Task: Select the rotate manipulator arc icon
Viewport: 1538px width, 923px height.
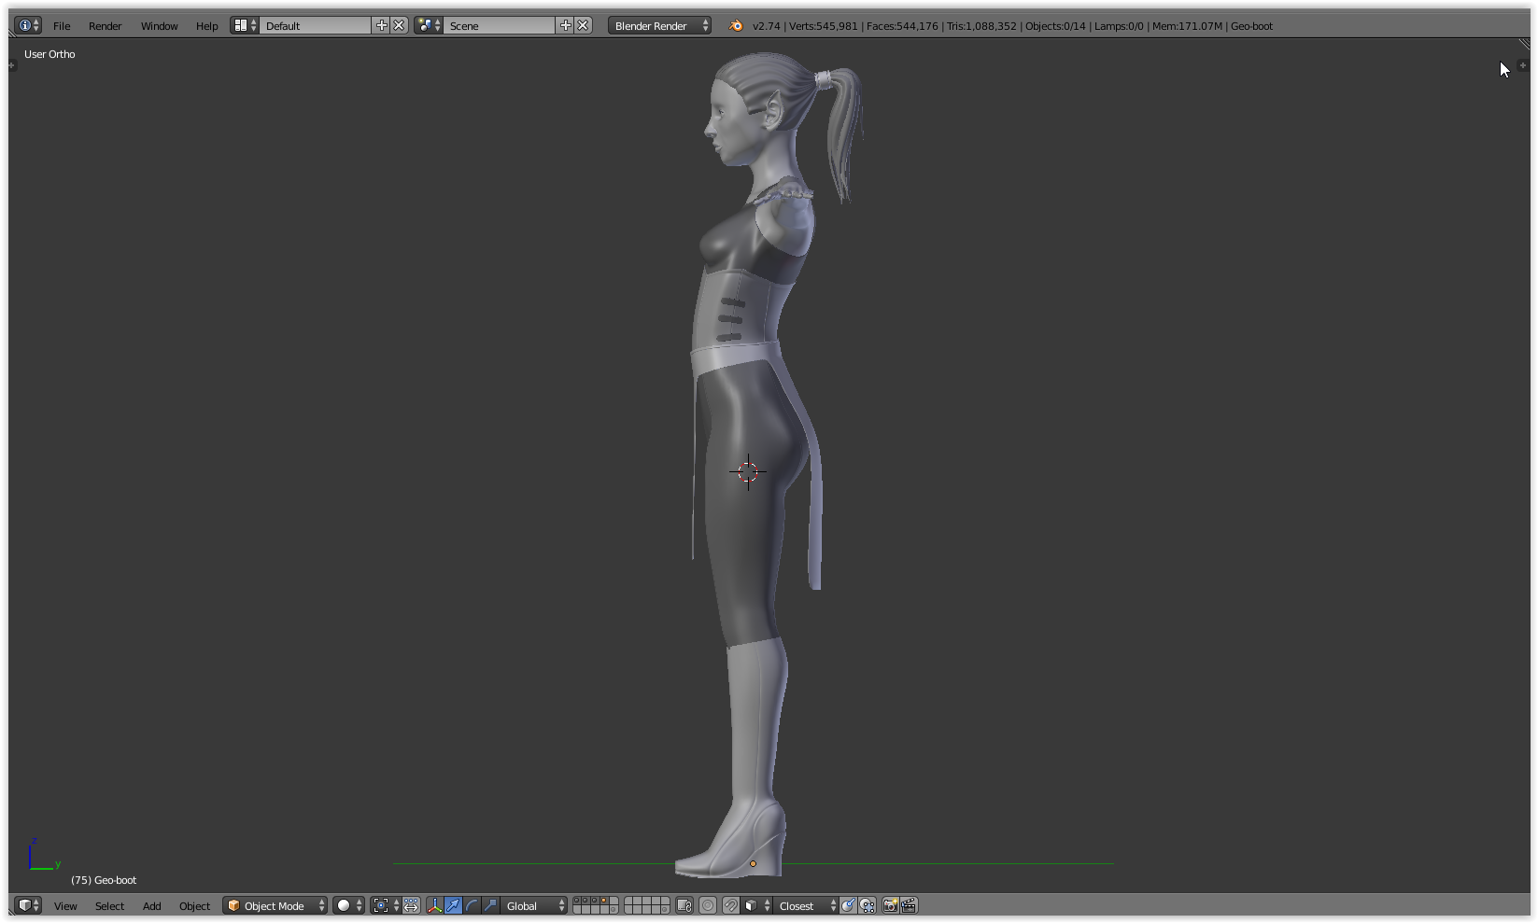Action: pyautogui.click(x=472, y=905)
